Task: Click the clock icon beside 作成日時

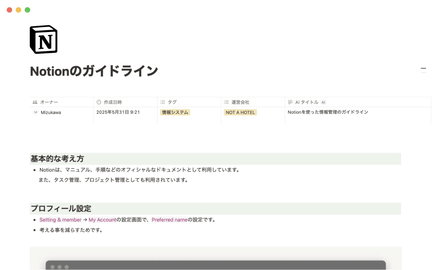Action: (99, 102)
